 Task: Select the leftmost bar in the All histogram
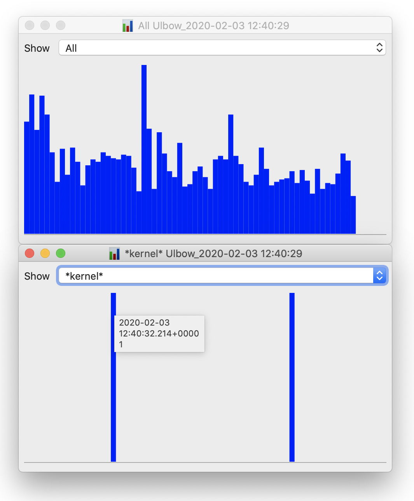(26, 179)
